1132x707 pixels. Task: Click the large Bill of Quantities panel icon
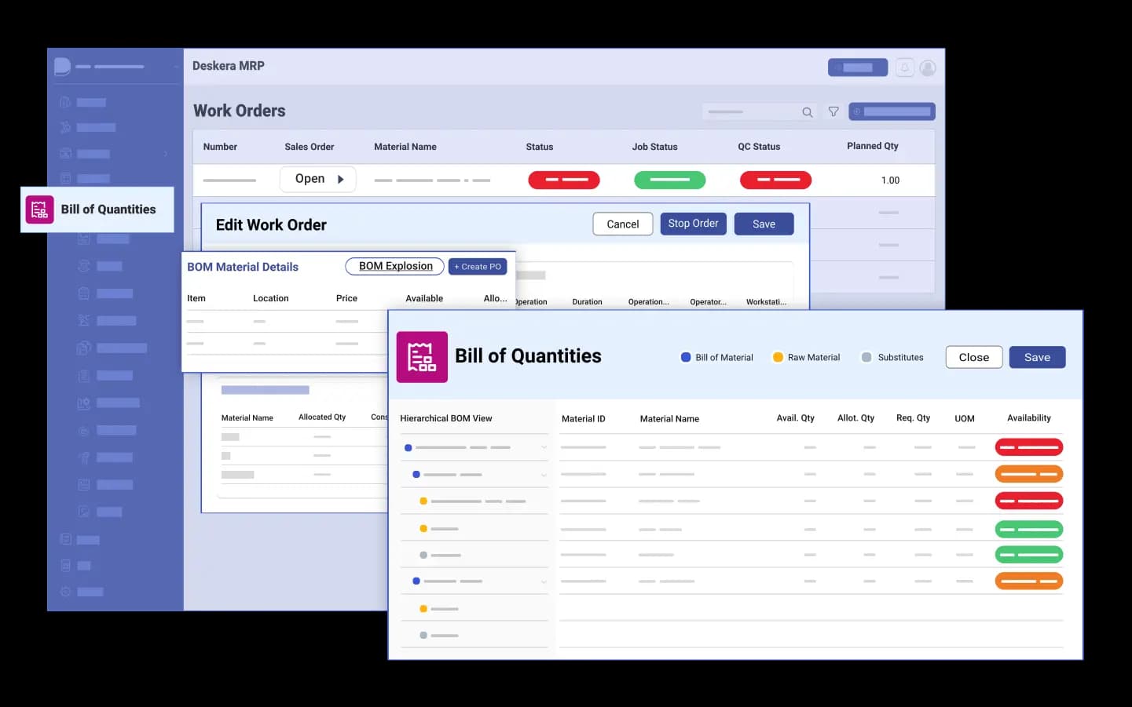click(x=422, y=357)
